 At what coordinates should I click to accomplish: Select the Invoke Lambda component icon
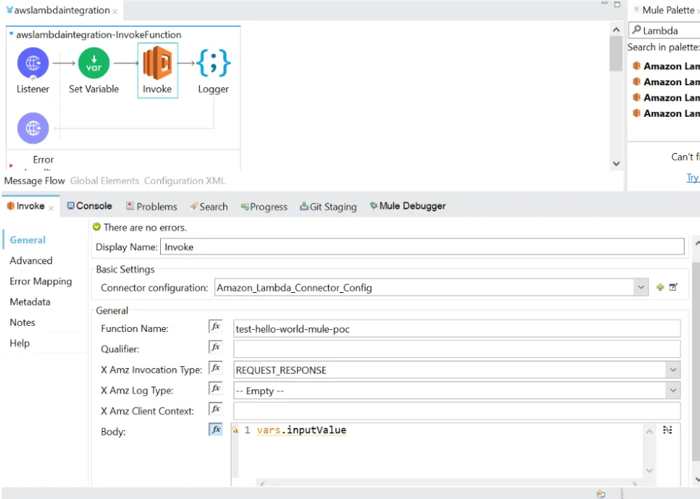157,64
